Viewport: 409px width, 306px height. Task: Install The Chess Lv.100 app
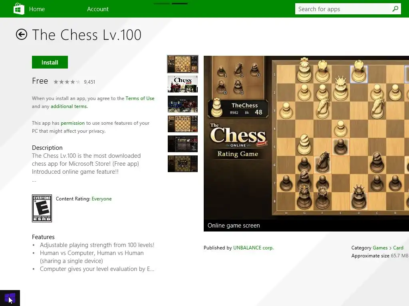[x=50, y=62]
